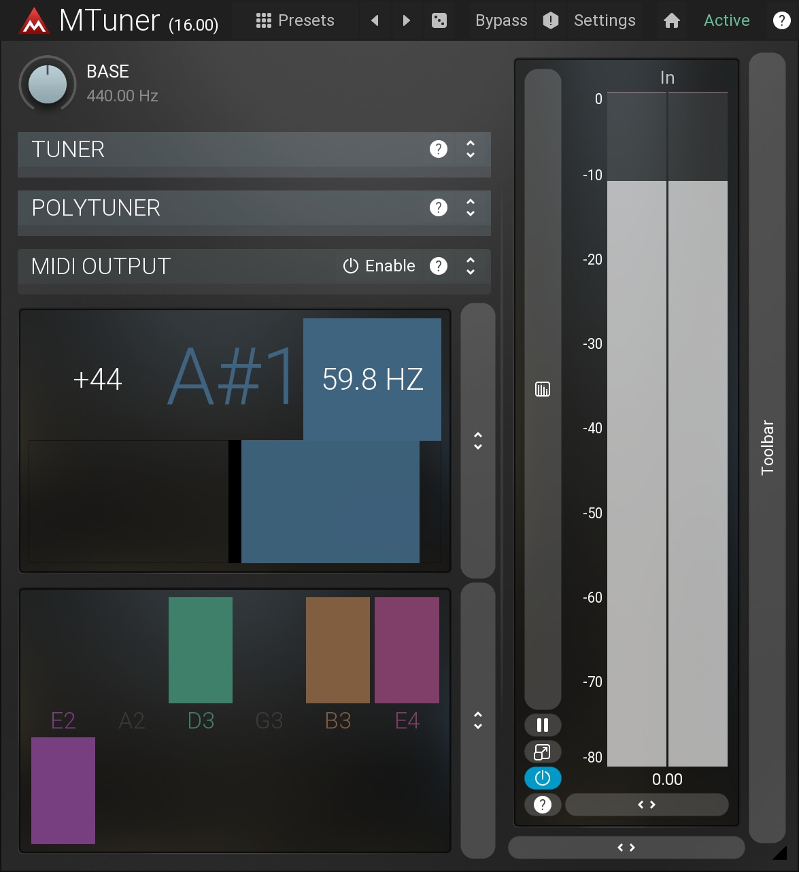Click the BASE frequency knob
Screen dimensions: 799x872
[48, 84]
